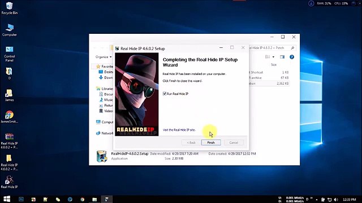
Task: Select the file row sized 2,362 KB
Action: 269,83
